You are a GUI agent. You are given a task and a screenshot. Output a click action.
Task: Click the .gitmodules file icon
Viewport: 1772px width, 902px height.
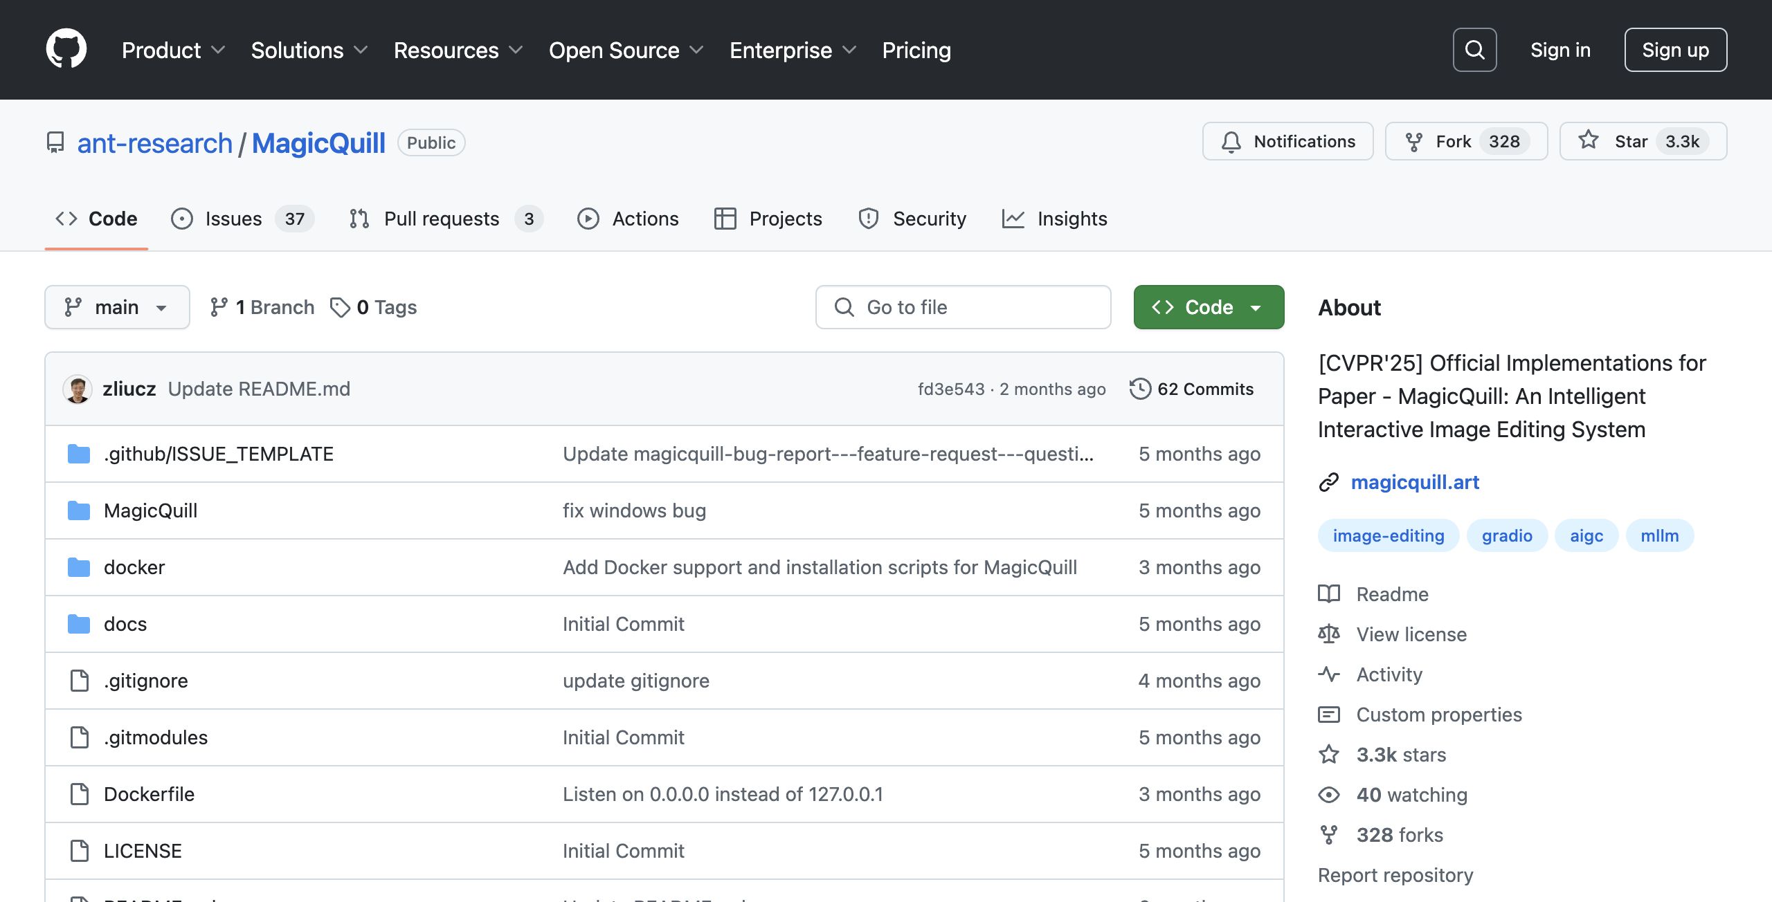80,737
